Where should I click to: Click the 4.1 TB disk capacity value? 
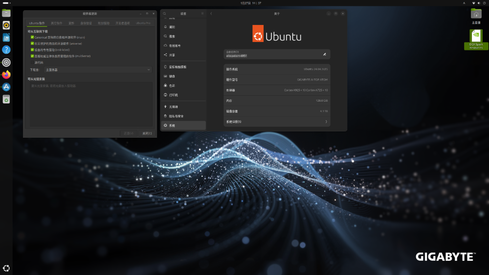tap(324, 111)
